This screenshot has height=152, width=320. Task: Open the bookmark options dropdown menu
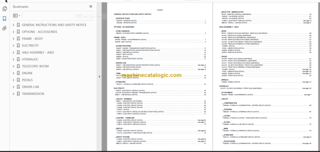pyautogui.click(x=17, y=15)
